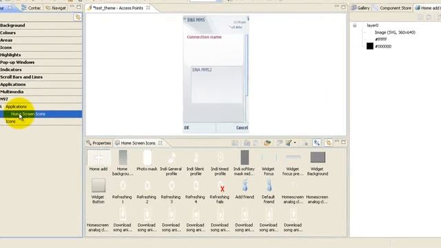
Task: Select the Image (SVG, 360x640) layer entry
Action: (395, 32)
